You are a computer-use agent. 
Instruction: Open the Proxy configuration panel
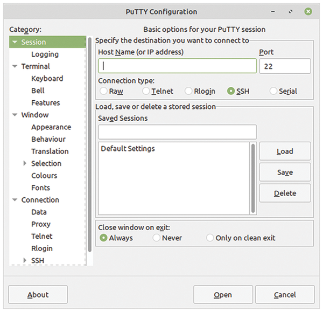tap(41, 224)
